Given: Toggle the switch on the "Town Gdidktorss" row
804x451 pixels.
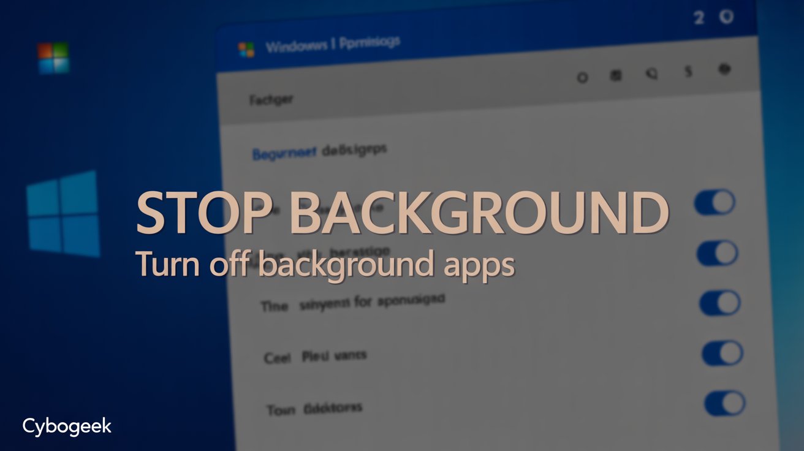Looking at the screenshot, I should (725, 404).
